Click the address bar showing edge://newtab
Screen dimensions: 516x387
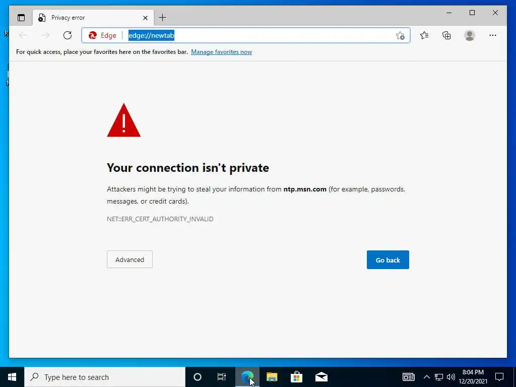(x=246, y=35)
